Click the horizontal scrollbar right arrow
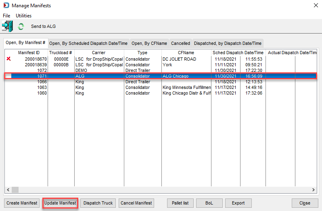The width and height of the screenshot is (322, 211). [x=314, y=190]
